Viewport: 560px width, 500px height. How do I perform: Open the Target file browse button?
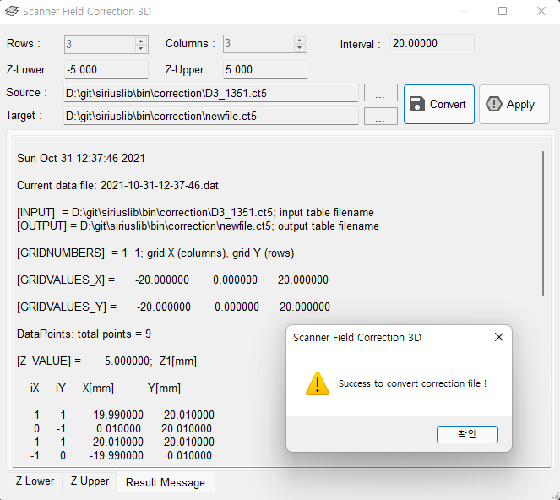pos(380,116)
